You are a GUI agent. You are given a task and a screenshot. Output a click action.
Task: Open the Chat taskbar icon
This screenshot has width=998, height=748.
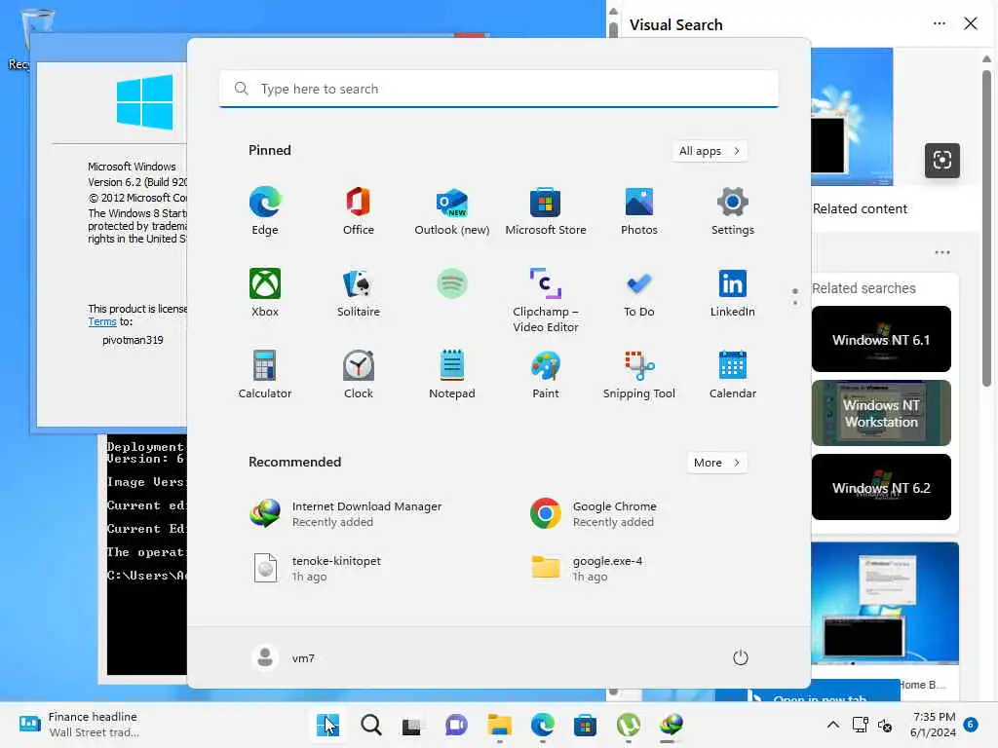(456, 725)
